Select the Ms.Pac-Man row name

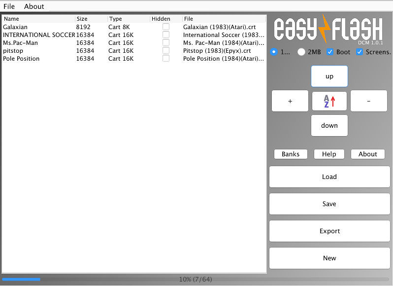tap(20, 43)
